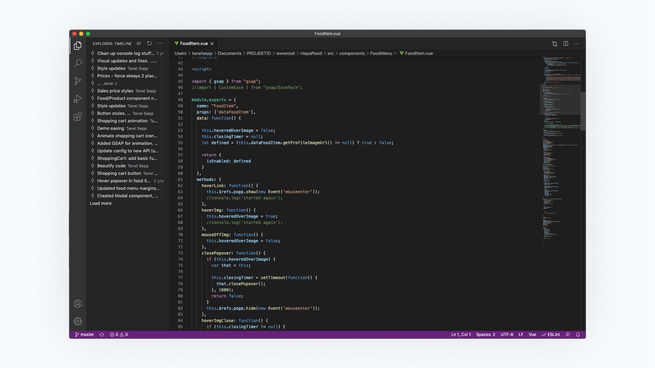This screenshot has height=368, width=655.
Task: Open the Manage gear icon
Action: 78,321
